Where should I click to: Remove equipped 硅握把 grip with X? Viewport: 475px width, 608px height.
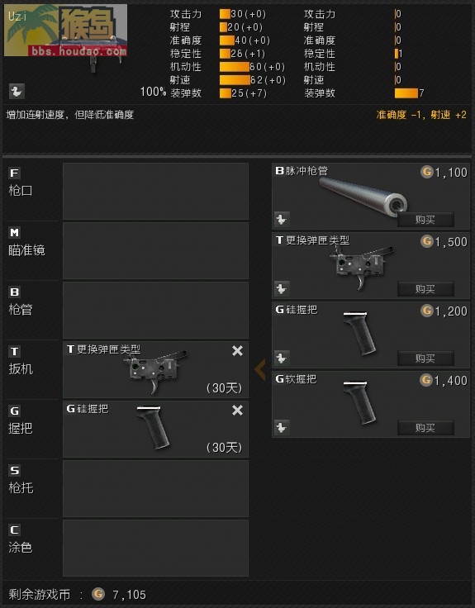point(237,411)
